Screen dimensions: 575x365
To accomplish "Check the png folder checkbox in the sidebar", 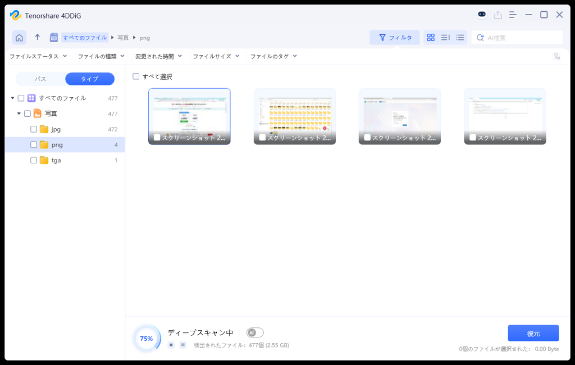I will (33, 144).
